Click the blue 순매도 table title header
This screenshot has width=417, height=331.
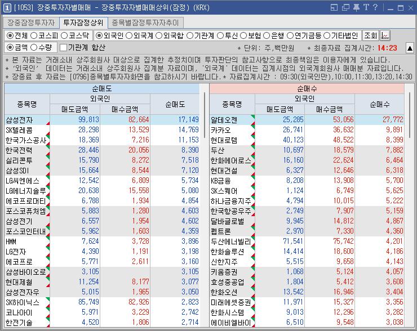(x=102, y=88)
